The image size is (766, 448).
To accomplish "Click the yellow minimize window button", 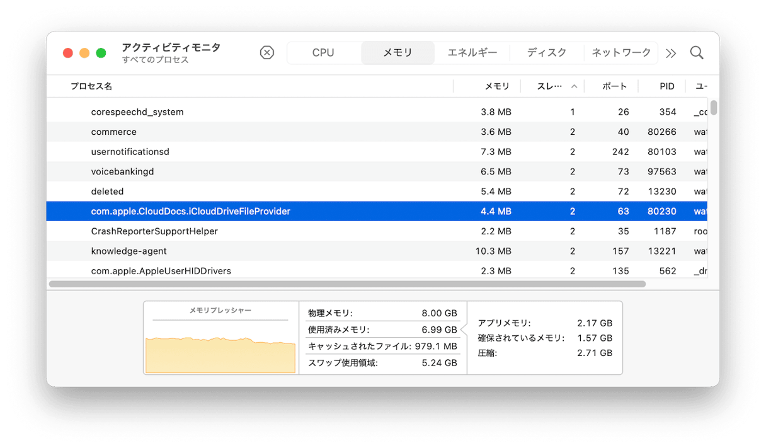I will 84,53.
